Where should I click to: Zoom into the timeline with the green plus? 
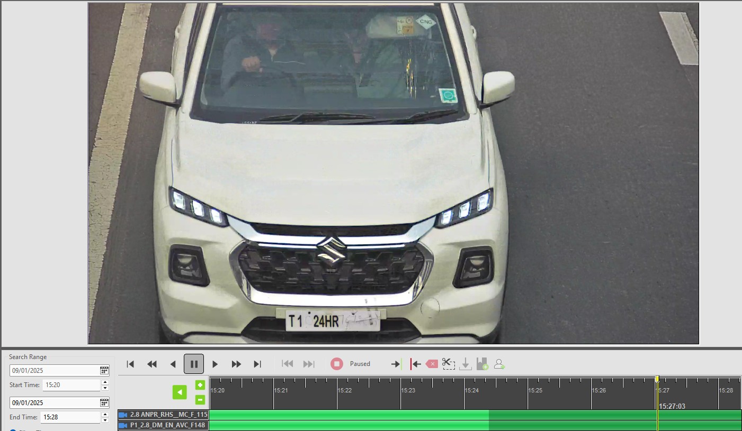[200, 386]
